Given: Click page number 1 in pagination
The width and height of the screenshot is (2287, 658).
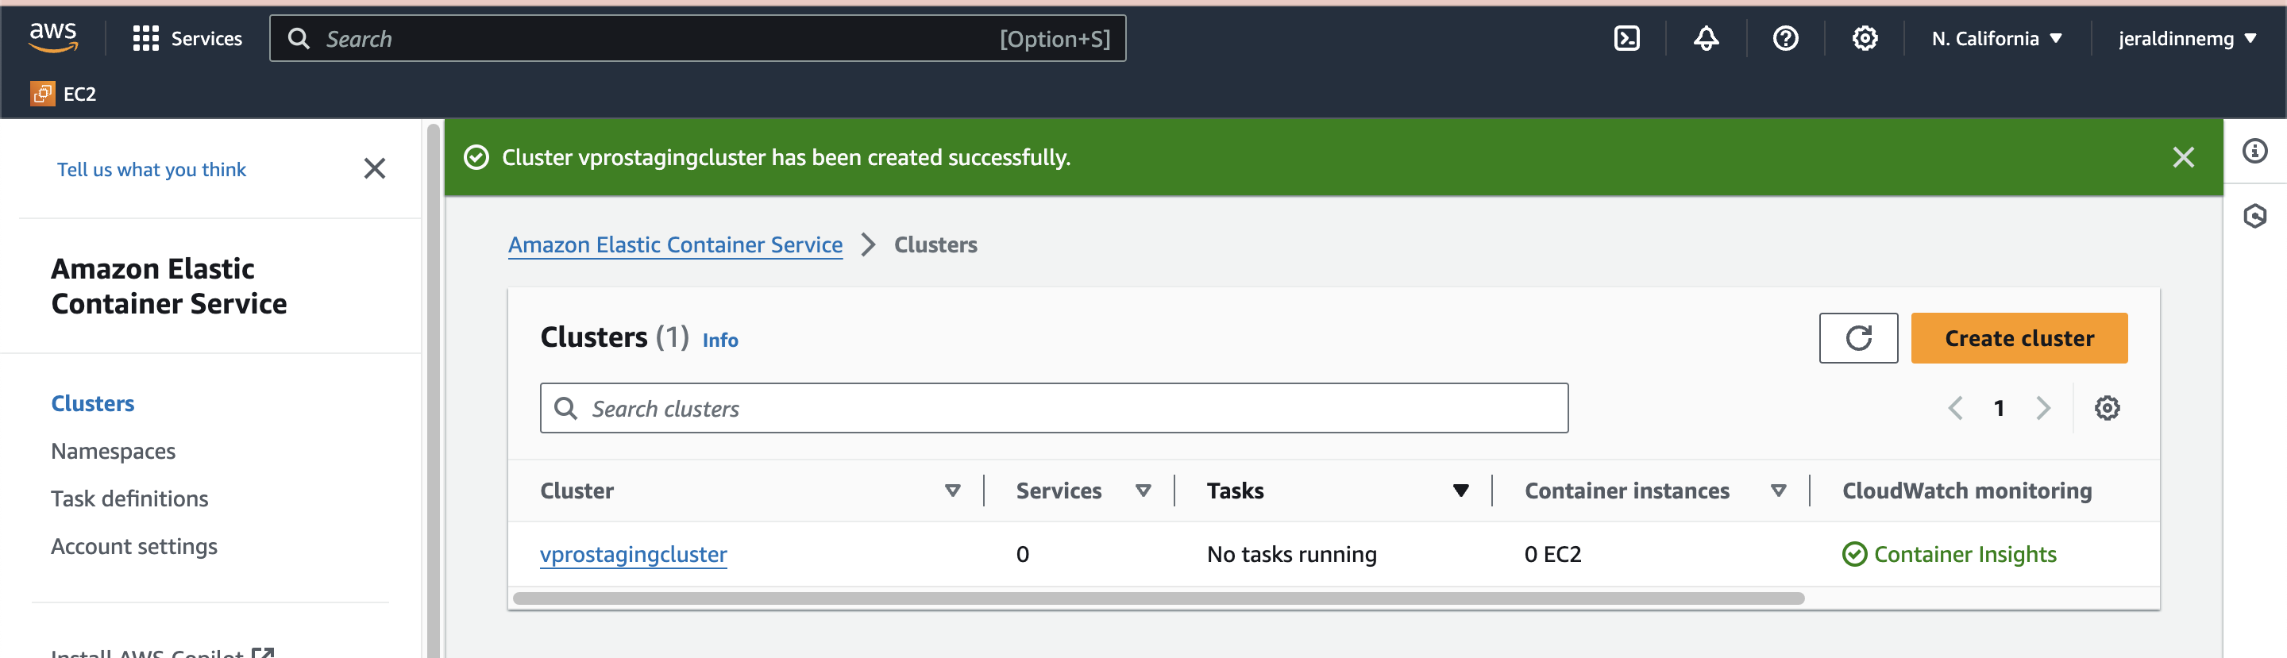Looking at the screenshot, I should tap(1999, 409).
